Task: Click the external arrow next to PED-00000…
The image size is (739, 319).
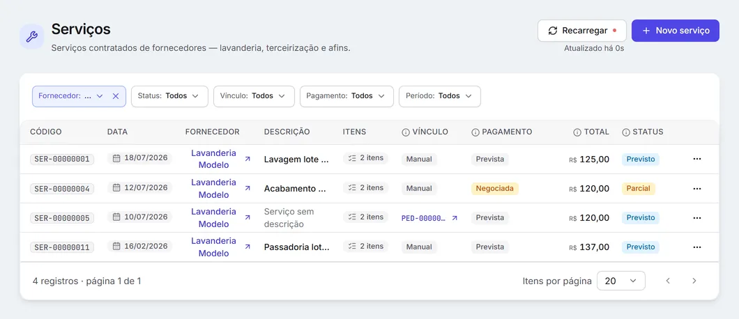Action: 455,218
